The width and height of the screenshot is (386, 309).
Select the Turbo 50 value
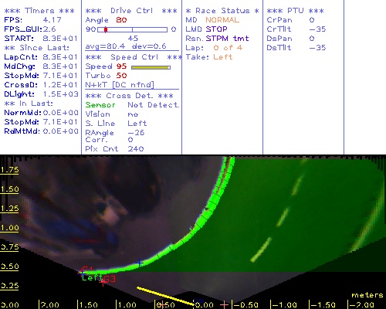tap(121, 76)
